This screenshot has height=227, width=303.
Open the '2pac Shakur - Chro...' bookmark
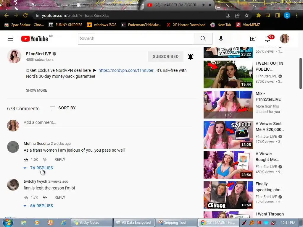click(x=24, y=25)
